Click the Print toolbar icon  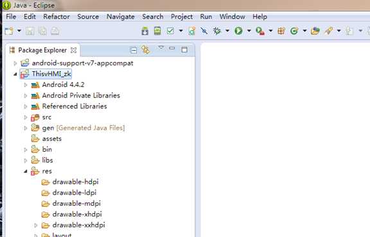click(x=55, y=31)
